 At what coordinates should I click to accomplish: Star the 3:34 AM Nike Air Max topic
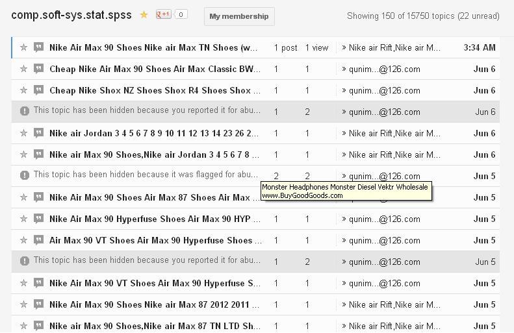click(x=24, y=47)
